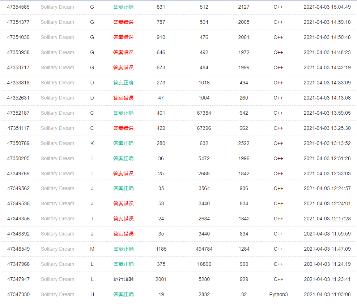Click Solitary Dream user in row 47347947
This screenshot has height=308, width=357.
pos(57,279)
